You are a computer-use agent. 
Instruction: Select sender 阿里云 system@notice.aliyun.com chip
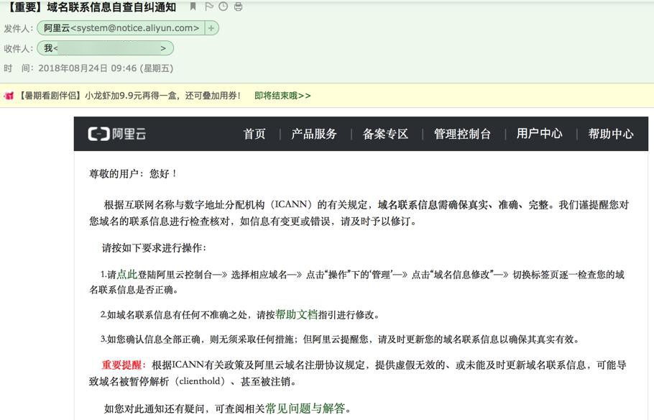pos(121,28)
